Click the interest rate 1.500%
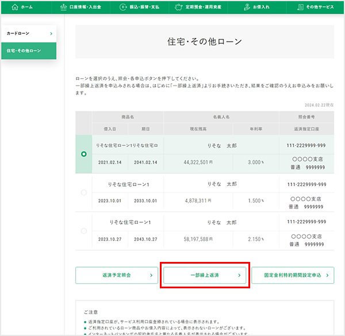This screenshot has width=345, height=336. (256, 200)
